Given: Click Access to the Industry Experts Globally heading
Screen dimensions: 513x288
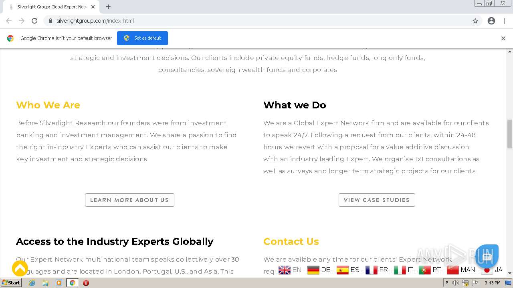Looking at the screenshot, I should point(115,241).
